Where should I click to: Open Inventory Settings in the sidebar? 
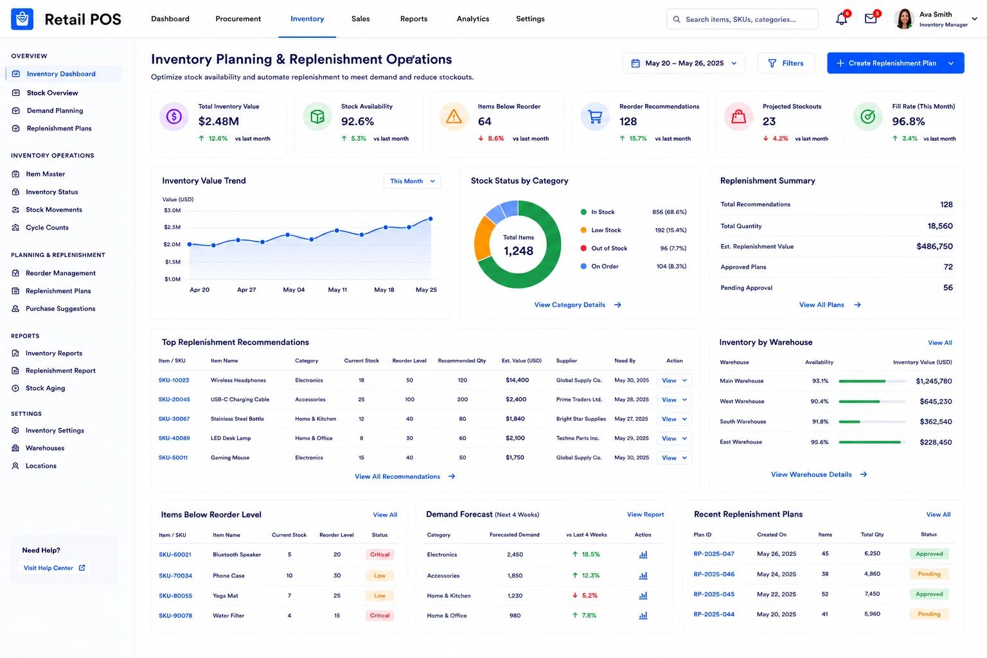click(55, 431)
